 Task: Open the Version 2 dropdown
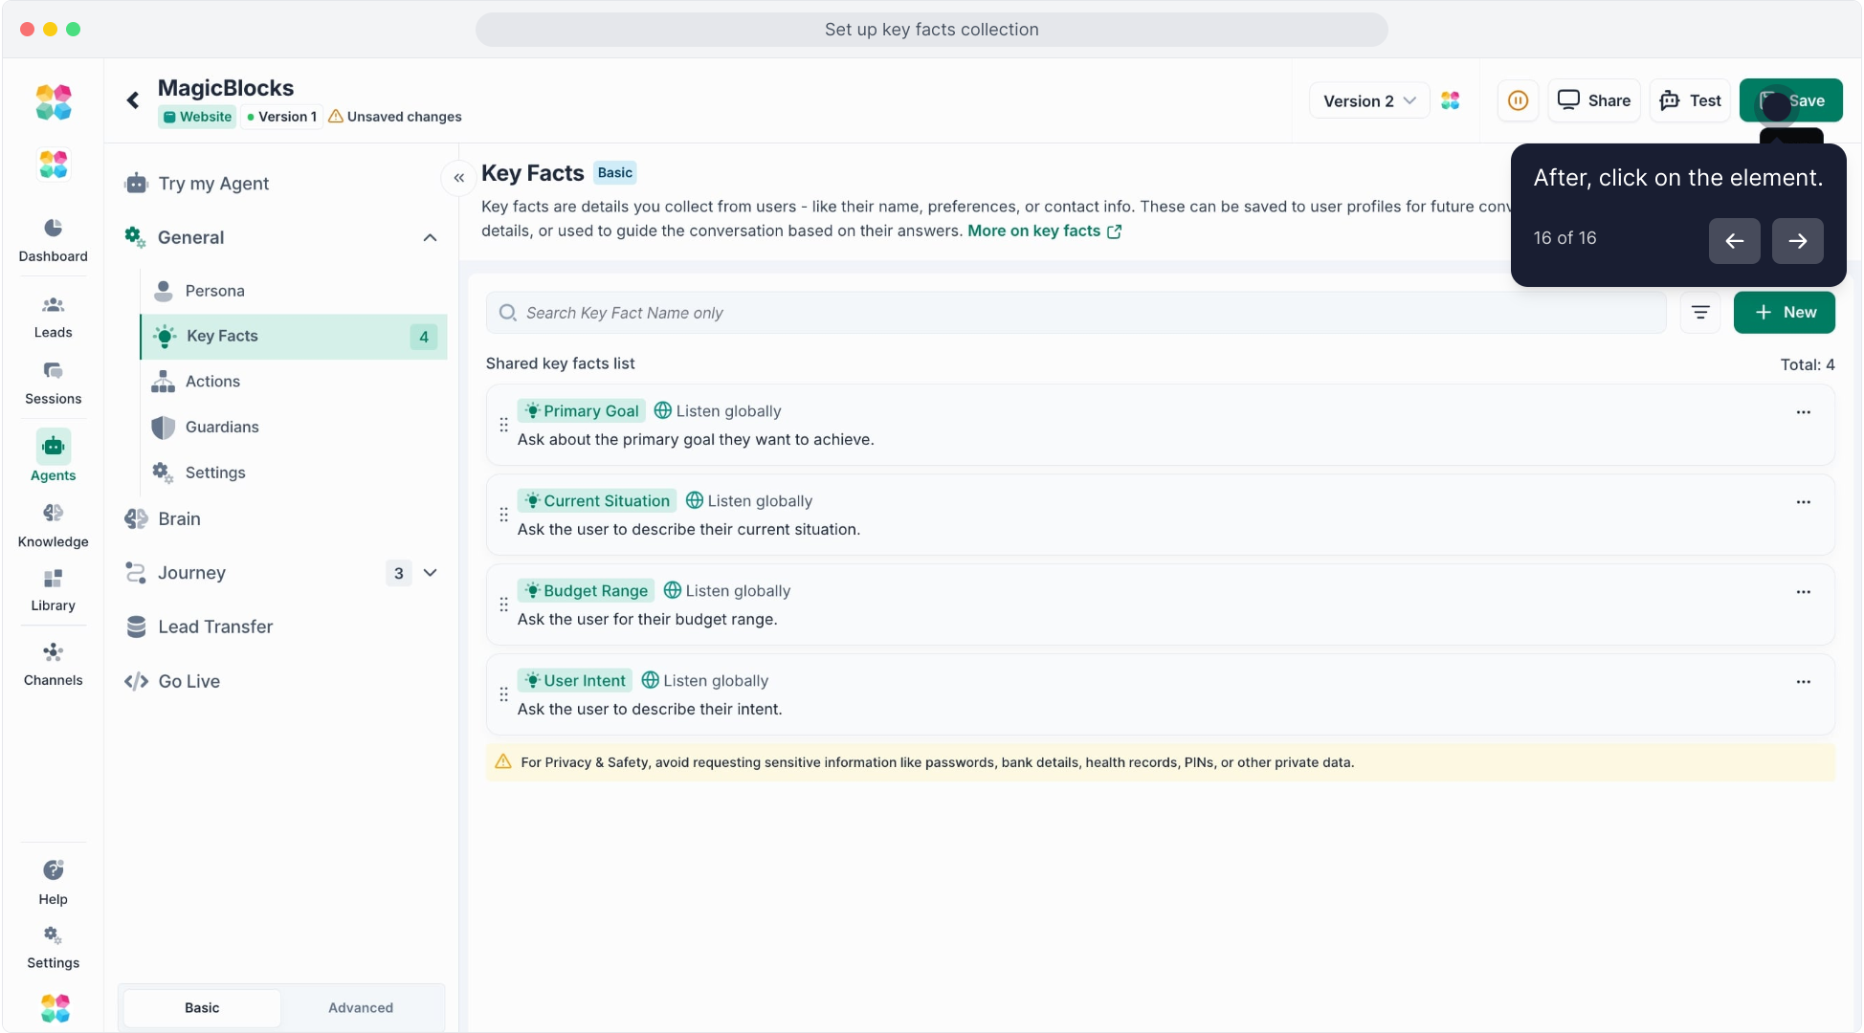point(1368,100)
